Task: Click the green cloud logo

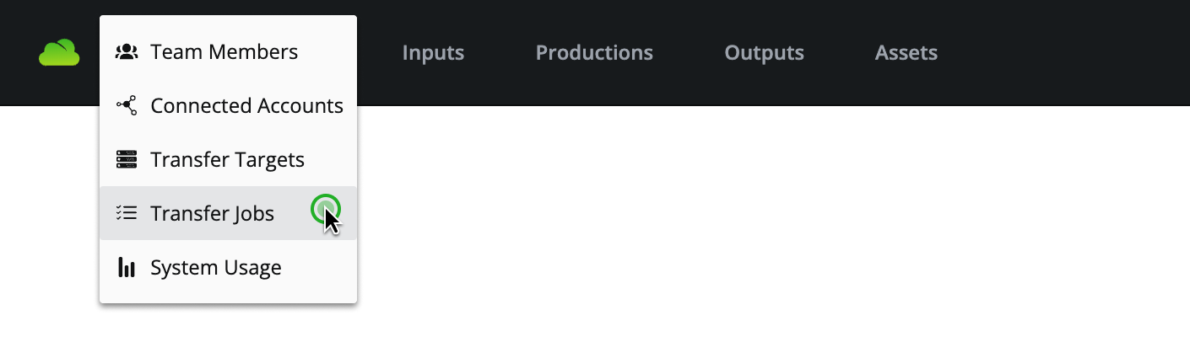Action: 59,53
